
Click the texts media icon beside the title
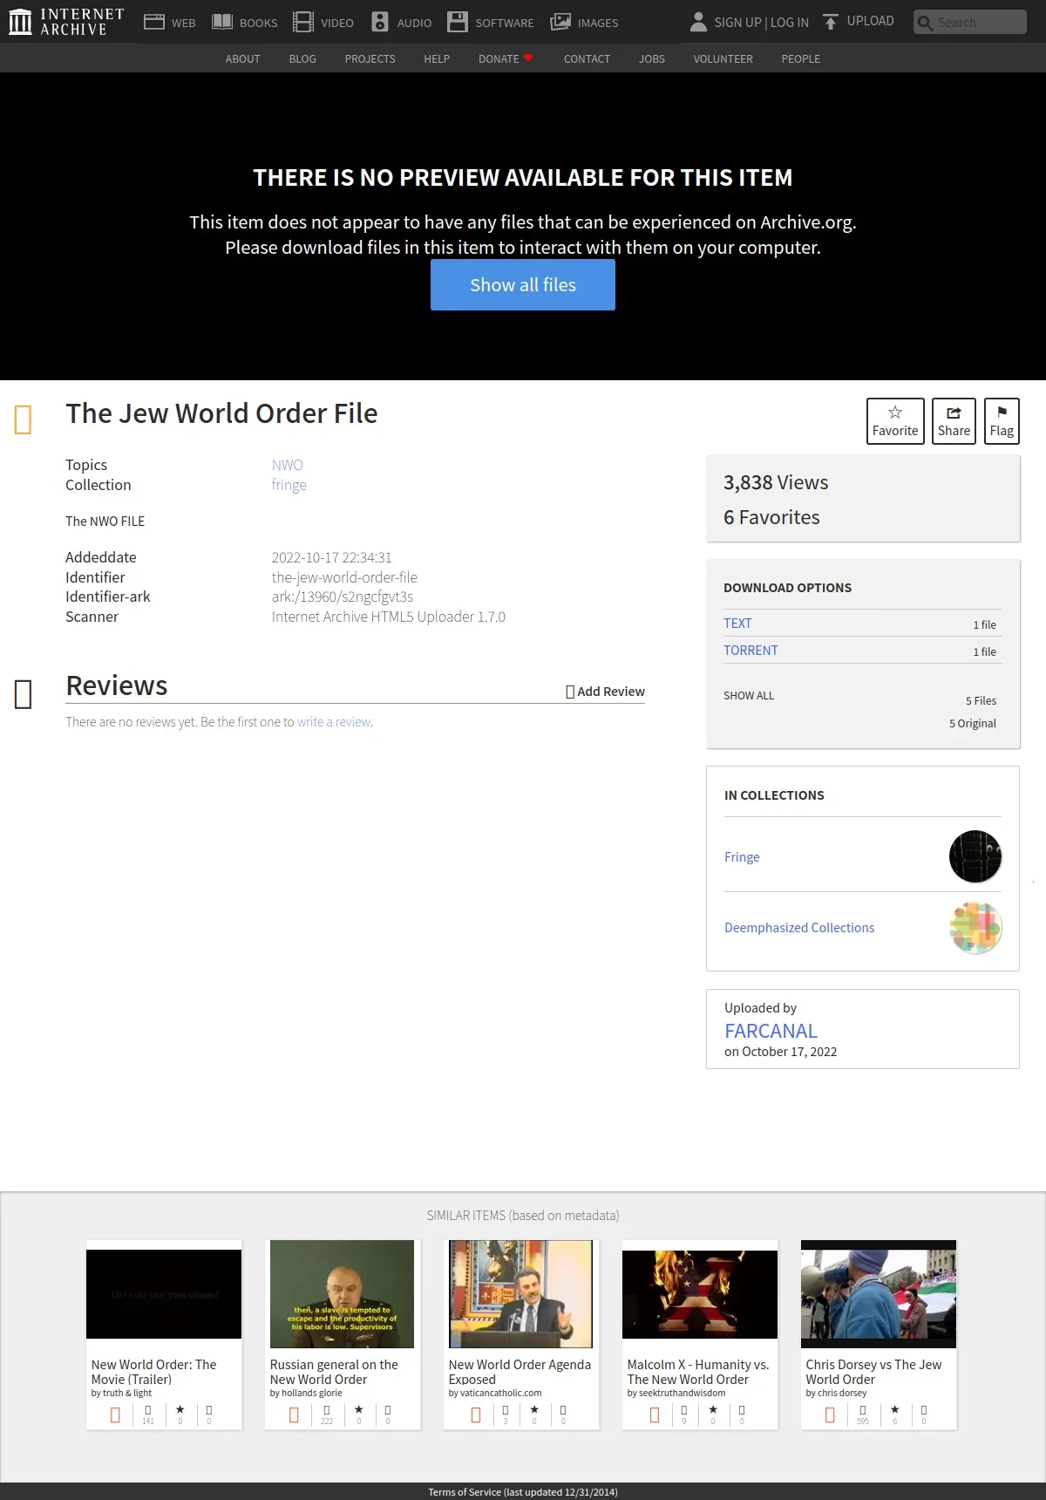point(24,419)
